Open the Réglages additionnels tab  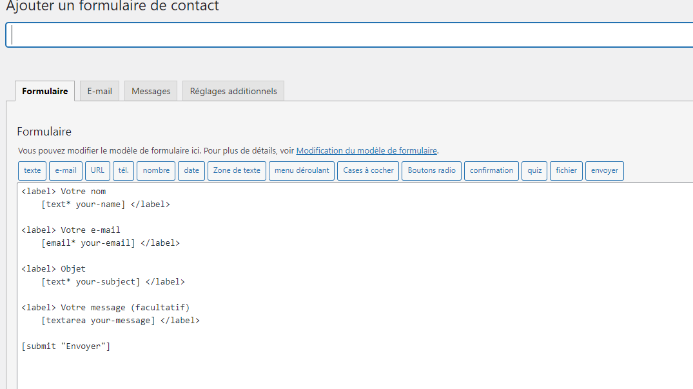[233, 91]
